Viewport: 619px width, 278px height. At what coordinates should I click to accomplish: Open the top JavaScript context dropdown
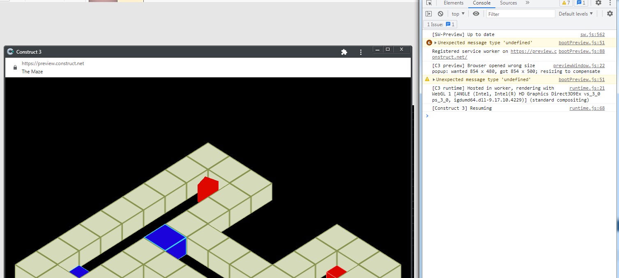click(x=458, y=14)
